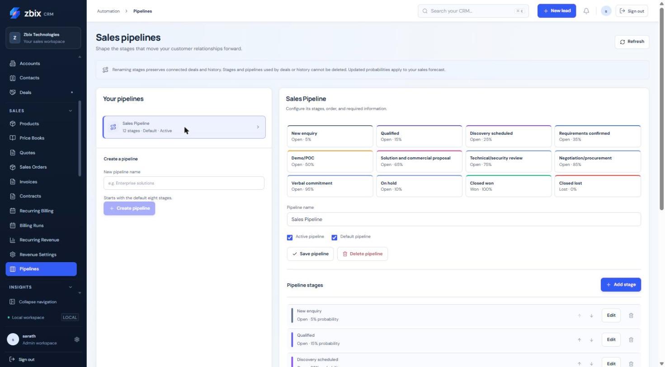The image size is (665, 367).
Task: Click Delete pipeline
Action: click(x=363, y=254)
